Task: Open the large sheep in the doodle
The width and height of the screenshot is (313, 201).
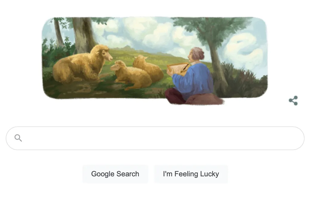Action: point(82,64)
